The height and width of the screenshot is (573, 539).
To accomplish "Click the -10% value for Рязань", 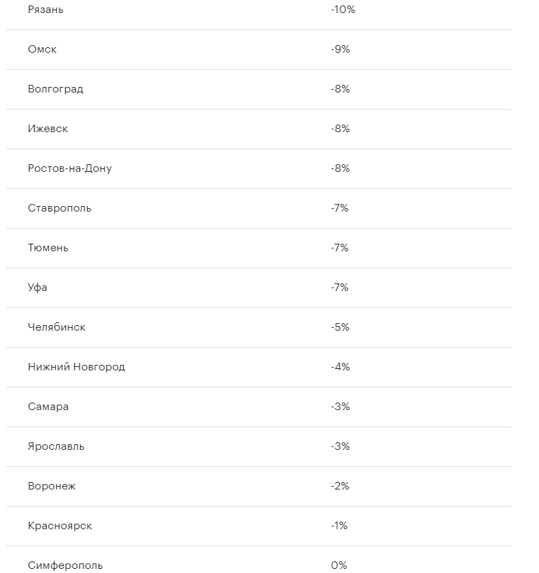I will 343,10.
